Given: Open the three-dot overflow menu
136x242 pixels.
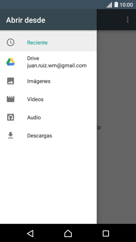Looking at the screenshot, I should 127,20.
